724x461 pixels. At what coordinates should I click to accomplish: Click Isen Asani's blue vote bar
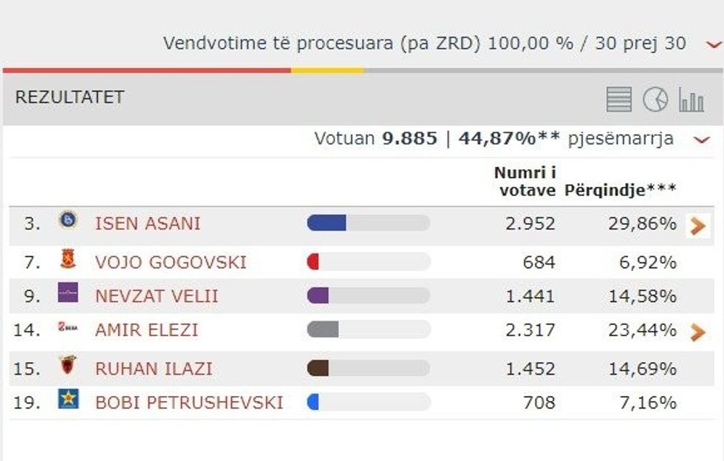click(x=327, y=223)
